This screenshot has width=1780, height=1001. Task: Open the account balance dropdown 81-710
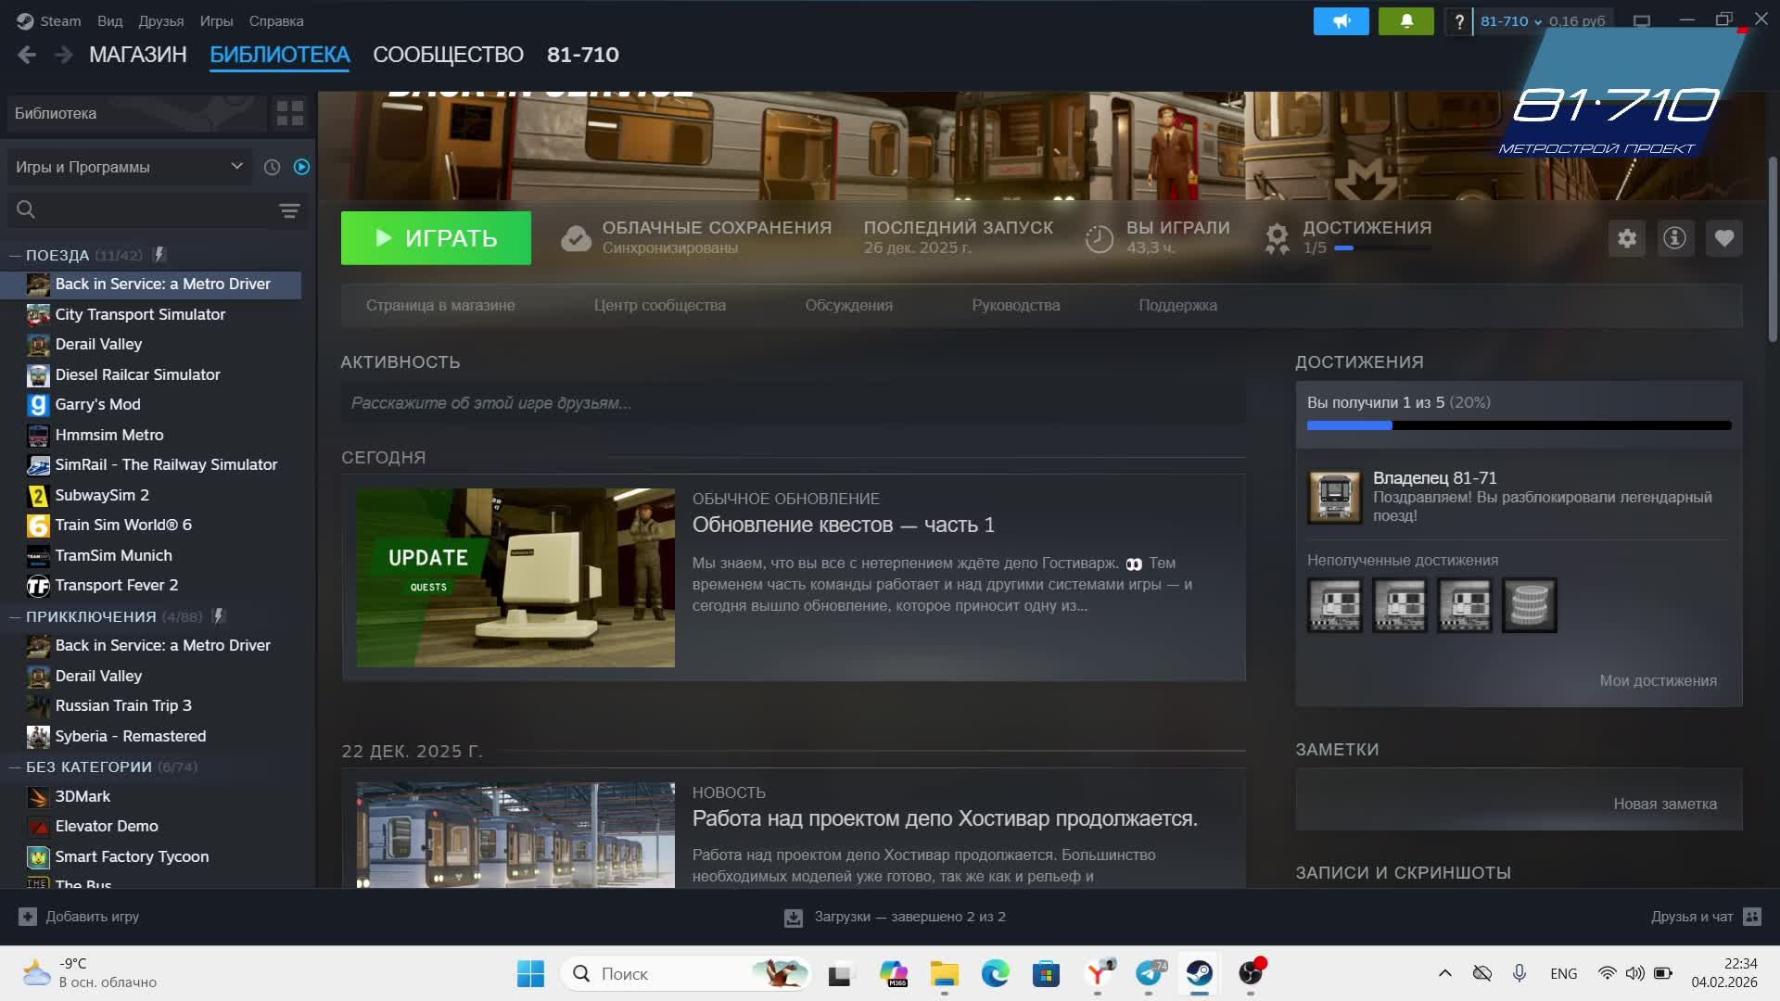(1511, 20)
